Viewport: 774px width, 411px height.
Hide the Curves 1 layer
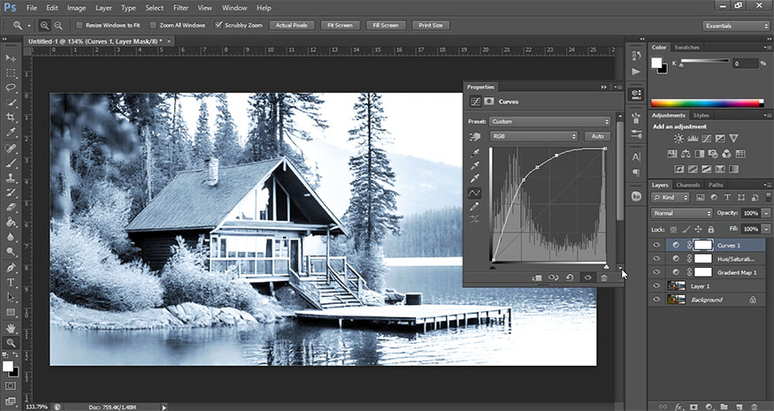(x=656, y=245)
